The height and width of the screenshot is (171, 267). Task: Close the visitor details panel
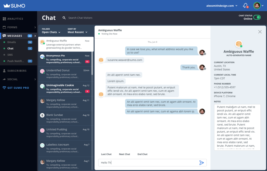click(260, 32)
